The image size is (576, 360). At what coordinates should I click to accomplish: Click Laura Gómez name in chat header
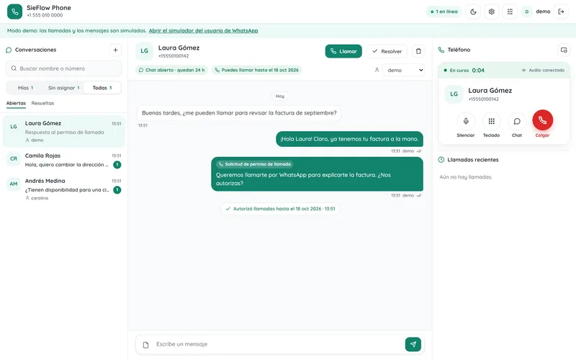pyautogui.click(x=179, y=48)
